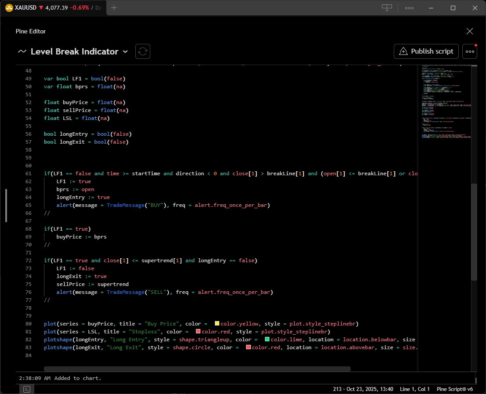Close the Pine Editor panel
This screenshot has height=394, width=486.
pos(470,31)
